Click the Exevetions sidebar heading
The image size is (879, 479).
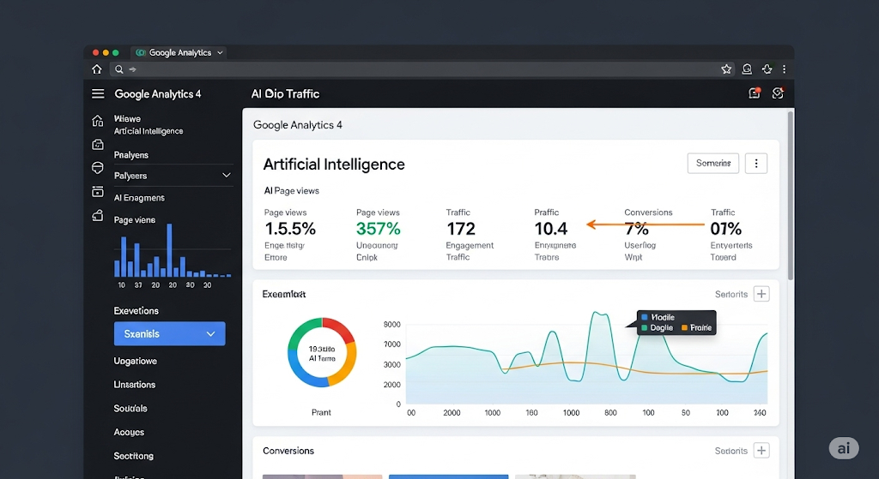(x=136, y=310)
